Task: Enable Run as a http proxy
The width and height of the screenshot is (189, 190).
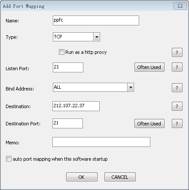Action: 61,52
